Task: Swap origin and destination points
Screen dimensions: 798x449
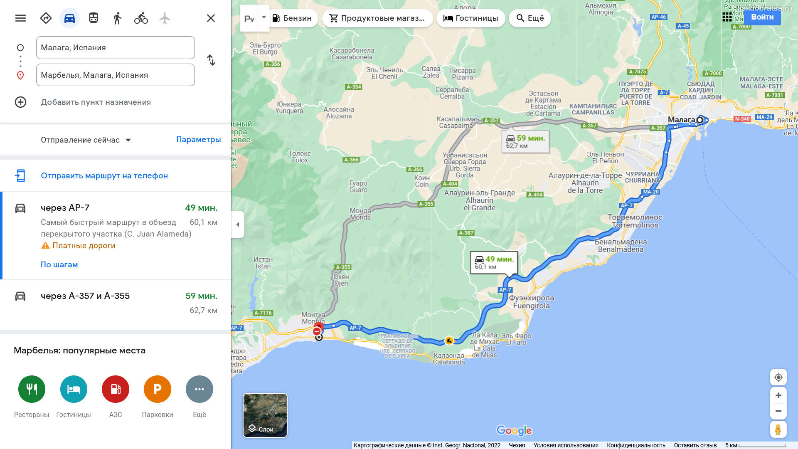Action: 211,60
